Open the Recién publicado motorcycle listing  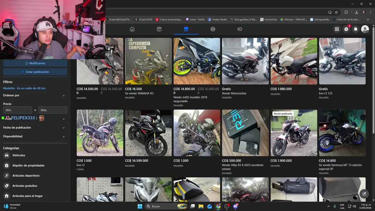pos(294,133)
